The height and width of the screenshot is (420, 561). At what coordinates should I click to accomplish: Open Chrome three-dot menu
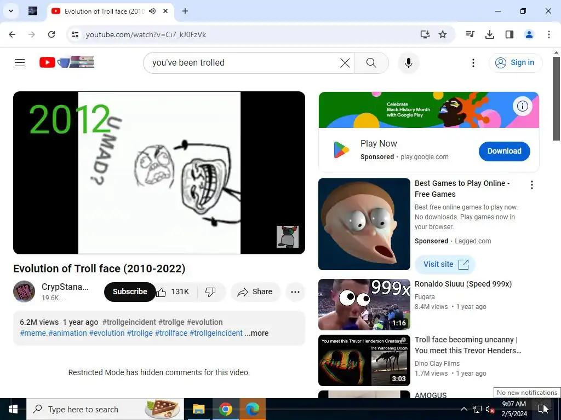click(549, 34)
